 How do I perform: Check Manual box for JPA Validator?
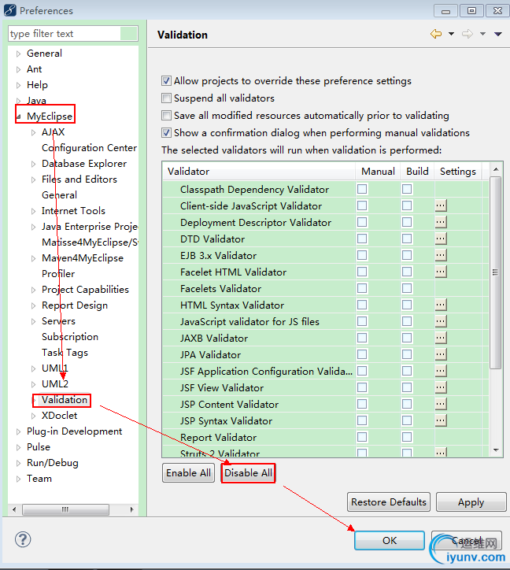tap(362, 354)
